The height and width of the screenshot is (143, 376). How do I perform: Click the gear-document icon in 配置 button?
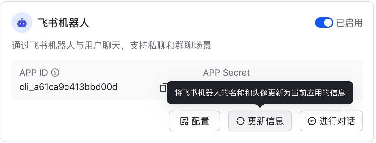(184, 121)
